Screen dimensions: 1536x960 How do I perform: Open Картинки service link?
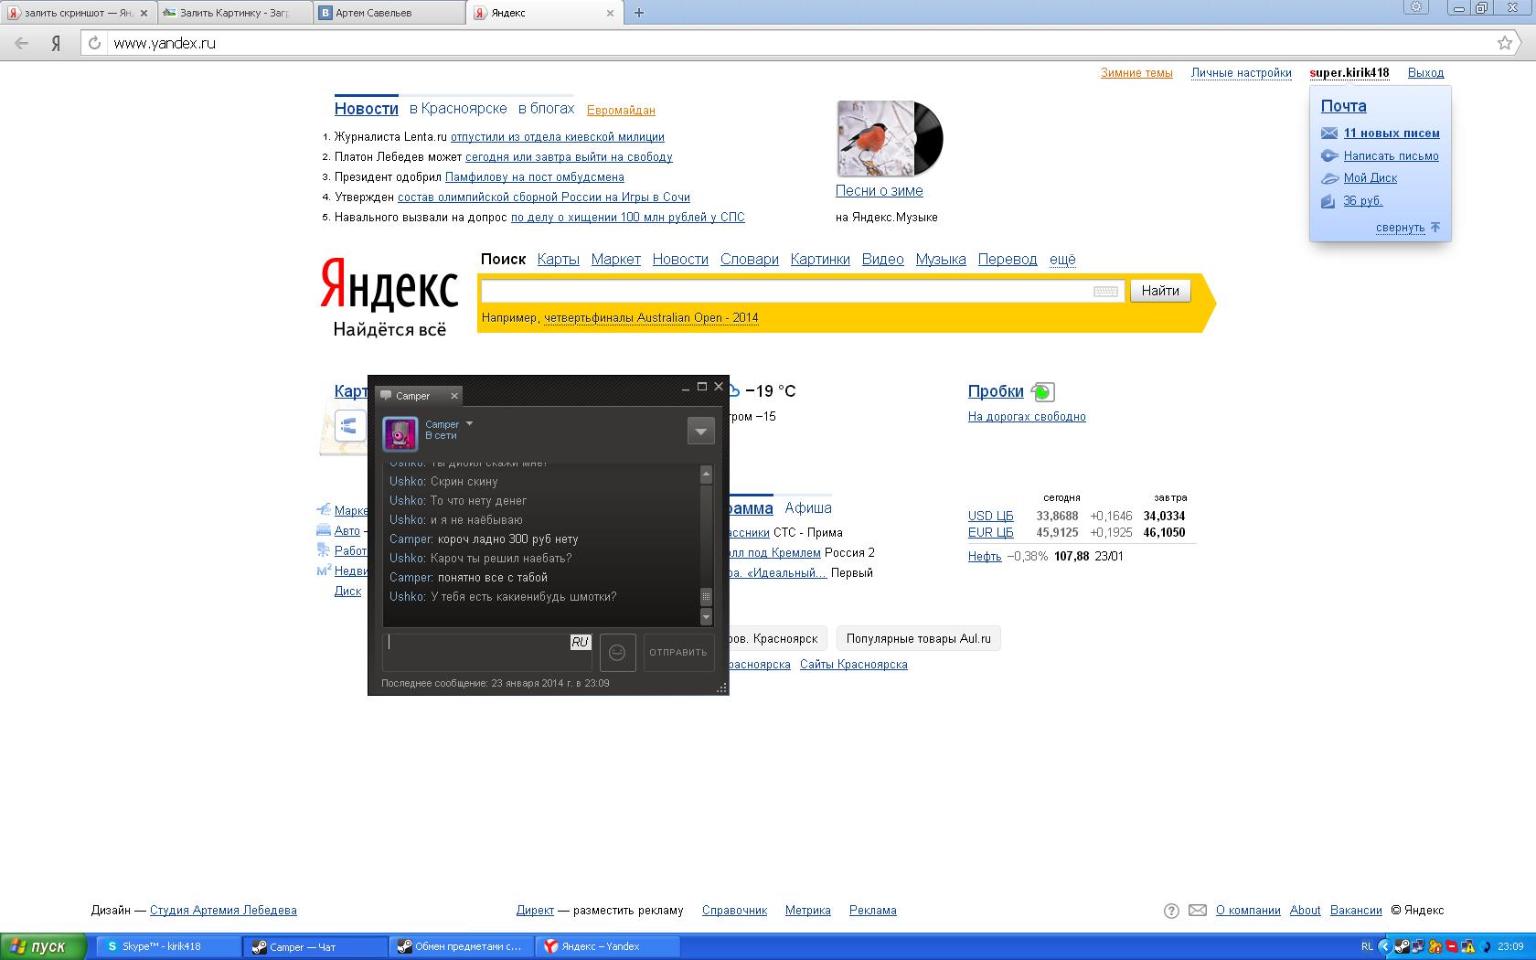pos(820,260)
